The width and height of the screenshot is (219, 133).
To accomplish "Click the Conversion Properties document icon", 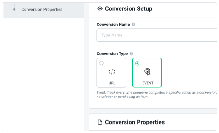I will 100,122.
